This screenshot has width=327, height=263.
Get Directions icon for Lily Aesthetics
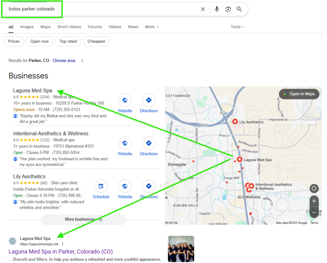click(149, 186)
